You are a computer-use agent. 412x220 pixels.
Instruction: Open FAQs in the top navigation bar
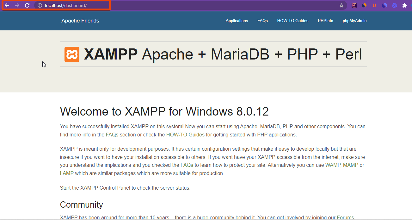[x=262, y=21]
